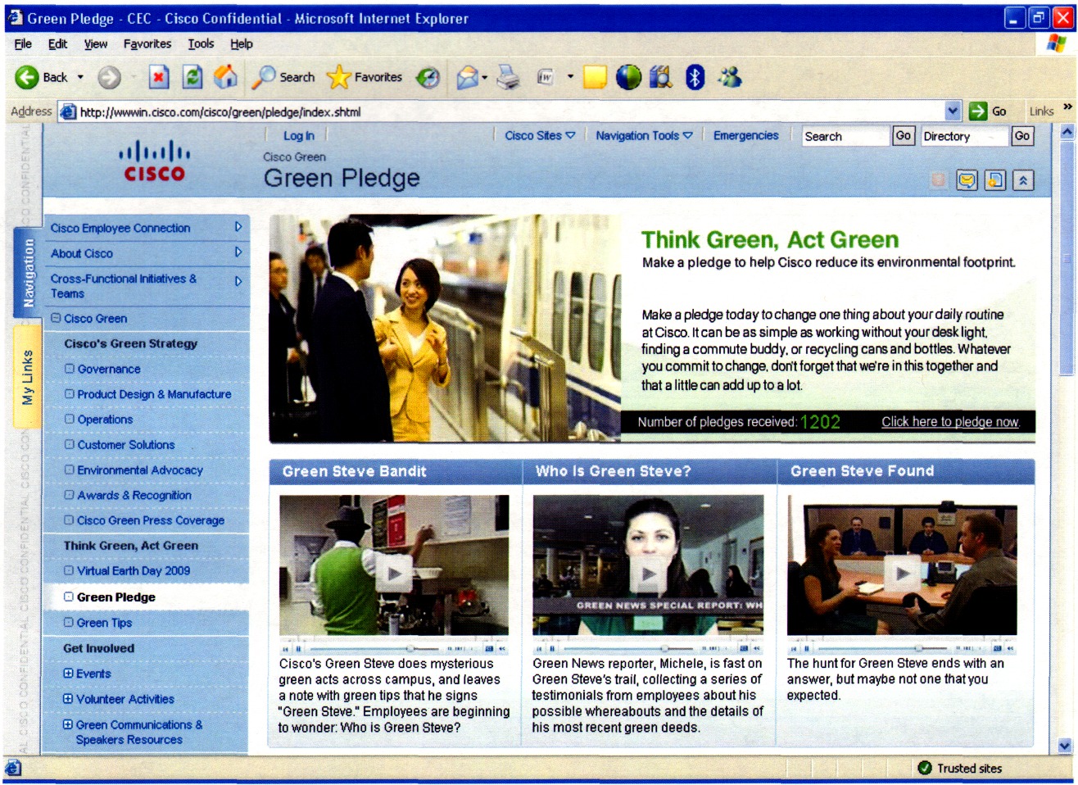Image resolution: width=1078 pixels, height=785 pixels.
Task: Open the Mail toolbar icon
Action: tap(468, 78)
